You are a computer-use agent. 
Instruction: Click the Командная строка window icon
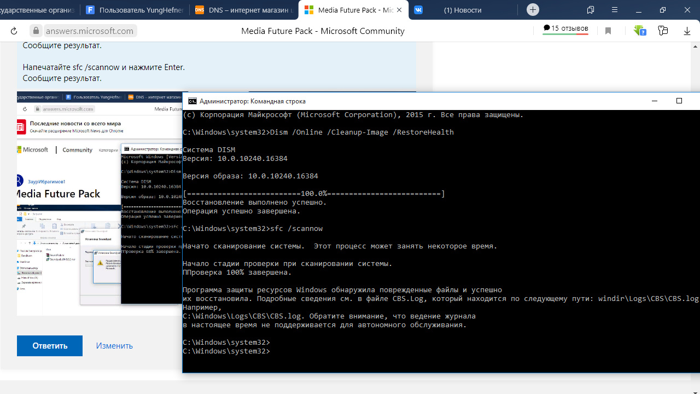coord(192,101)
